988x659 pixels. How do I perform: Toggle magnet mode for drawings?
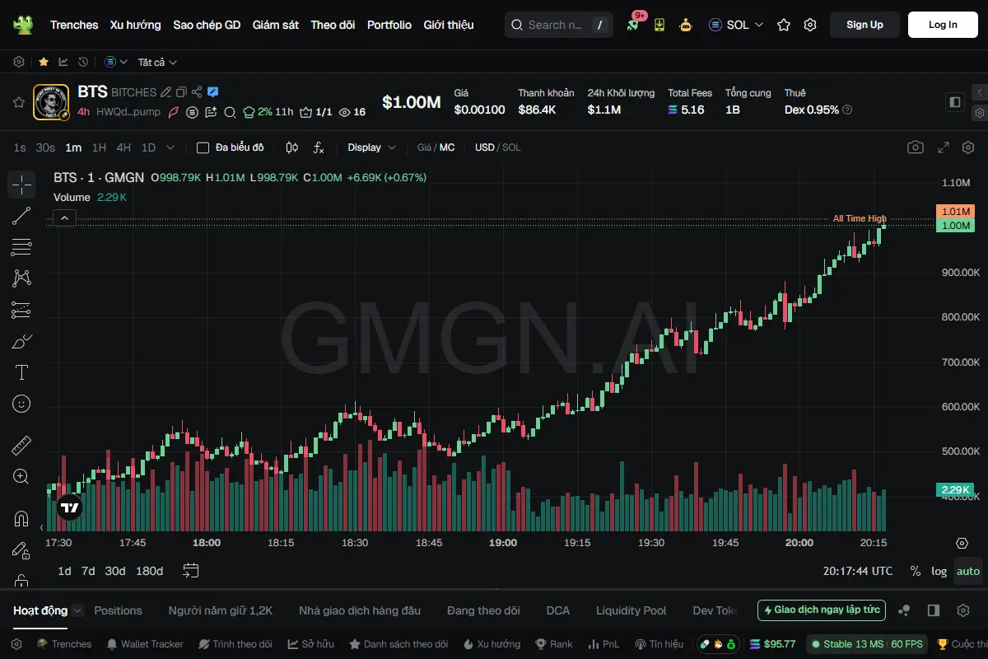point(21,519)
